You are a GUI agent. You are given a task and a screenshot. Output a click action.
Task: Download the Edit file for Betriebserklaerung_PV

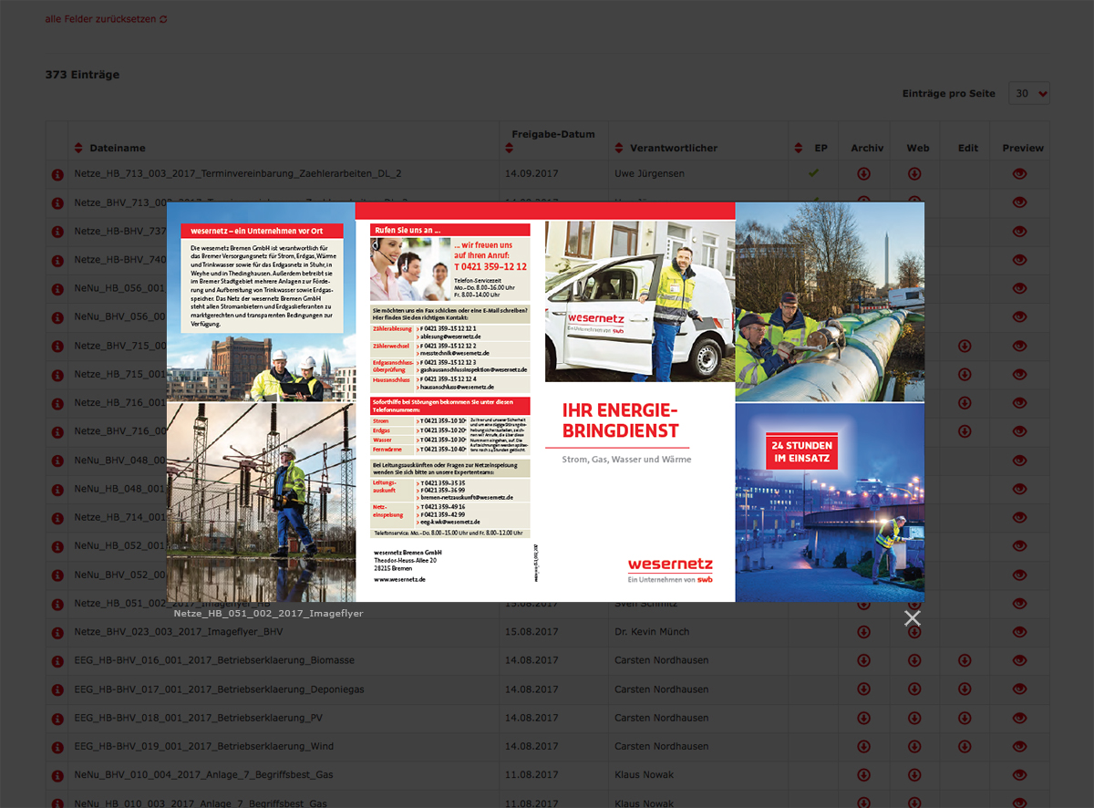click(965, 719)
